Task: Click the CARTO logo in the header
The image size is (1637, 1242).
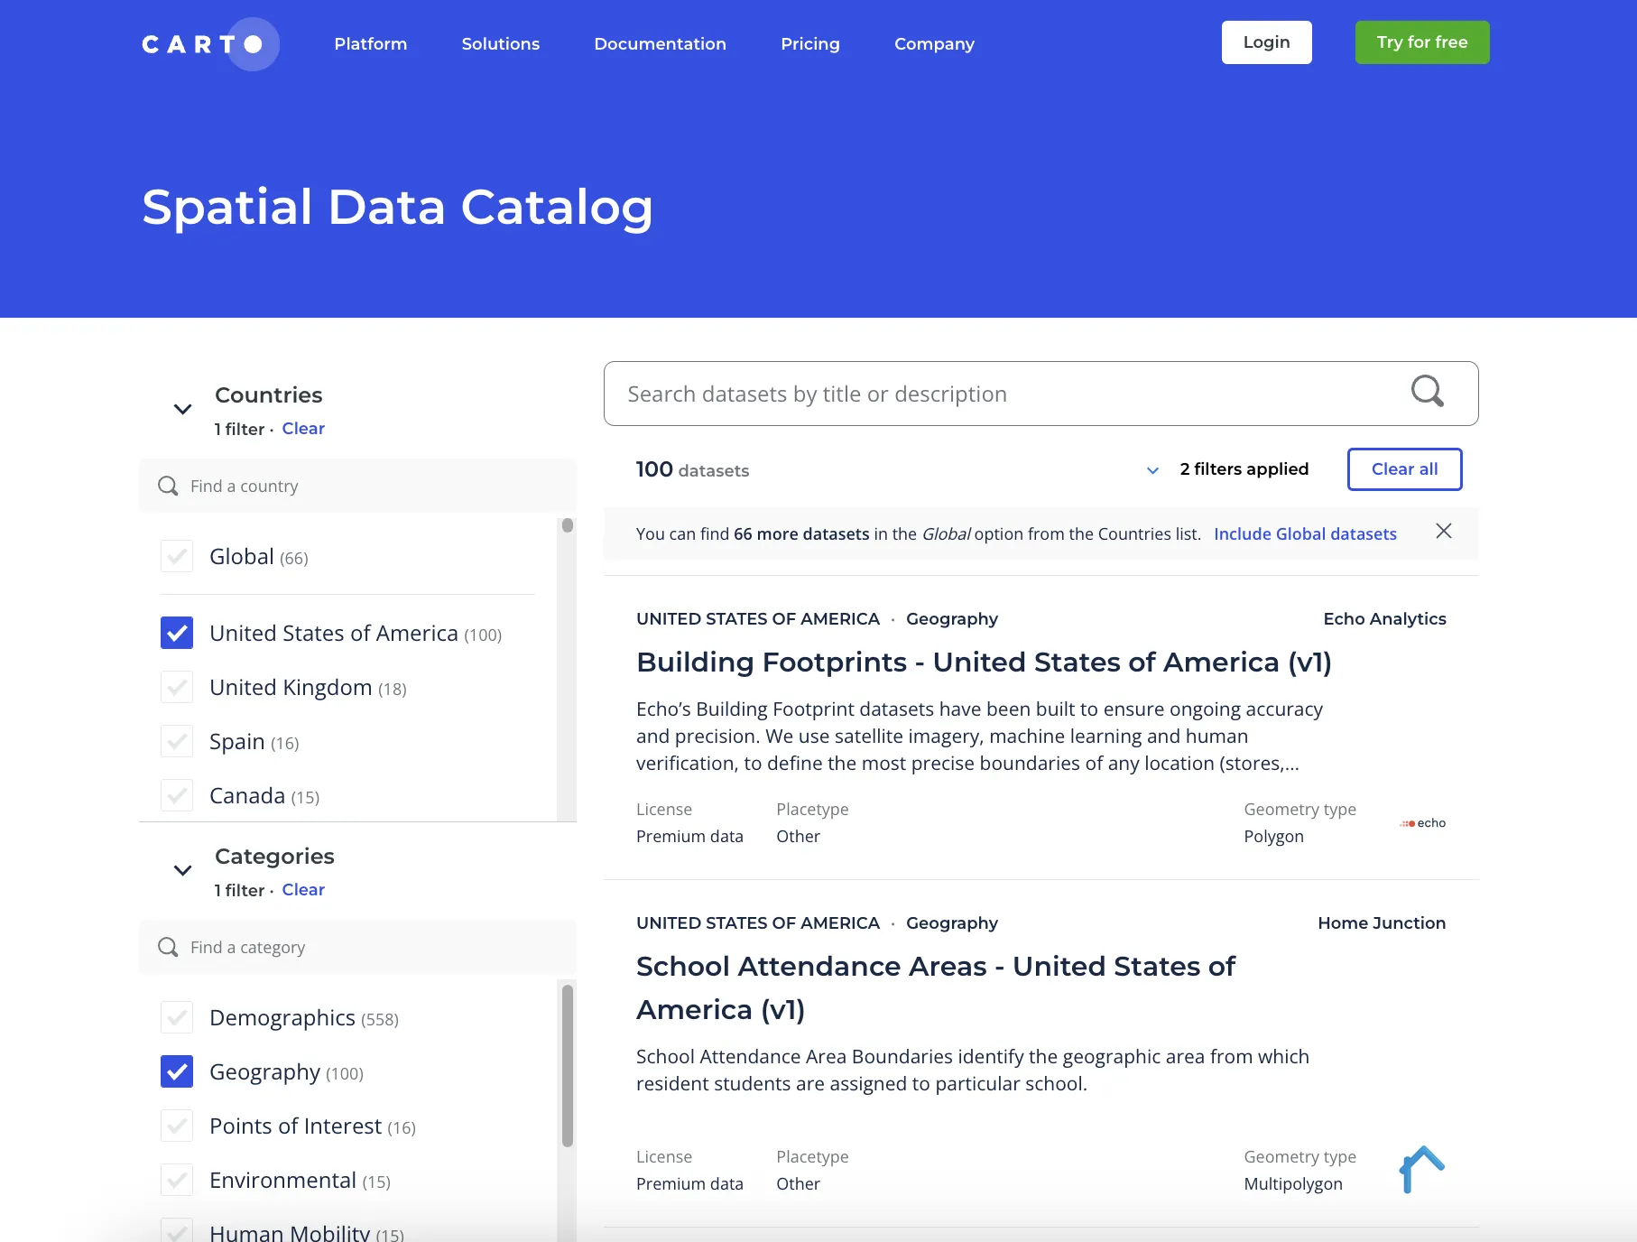Action: [208, 43]
